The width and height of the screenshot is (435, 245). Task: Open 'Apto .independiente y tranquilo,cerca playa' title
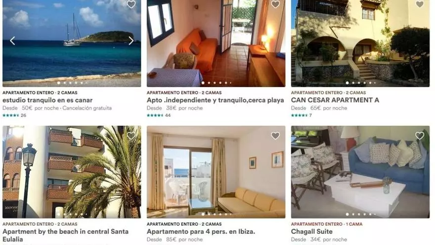(216, 100)
